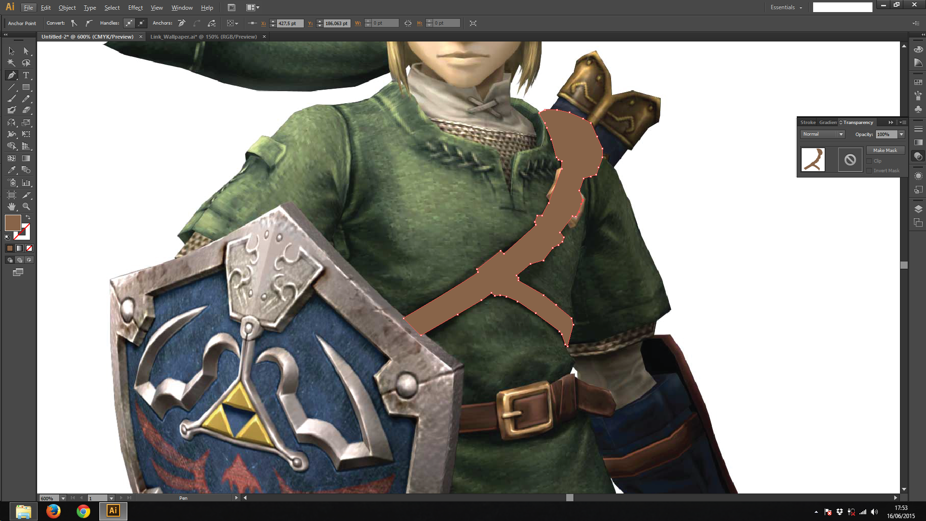Select the Shape Builder tool

pos(12,146)
